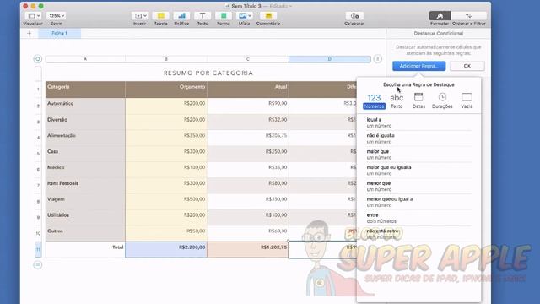The height and width of the screenshot is (304, 540).
Task: Click the Diversão category cell
Action: [x=85, y=122]
